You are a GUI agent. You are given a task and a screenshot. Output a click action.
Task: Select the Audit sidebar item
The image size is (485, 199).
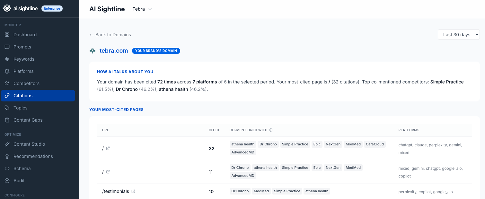[x=19, y=181]
